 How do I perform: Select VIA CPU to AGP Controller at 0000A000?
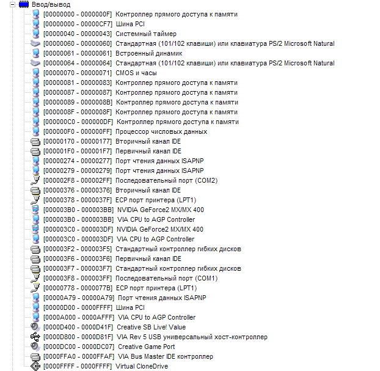(120, 317)
